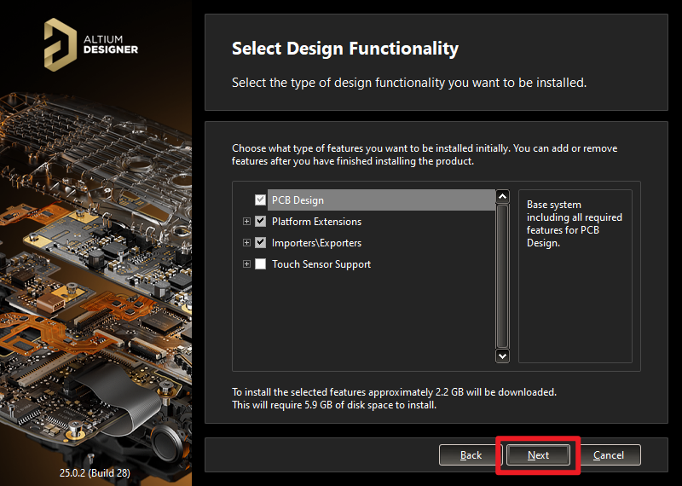The height and width of the screenshot is (486, 682).
Task: Select the Touch Sensor Support row label
Action: tap(321, 264)
